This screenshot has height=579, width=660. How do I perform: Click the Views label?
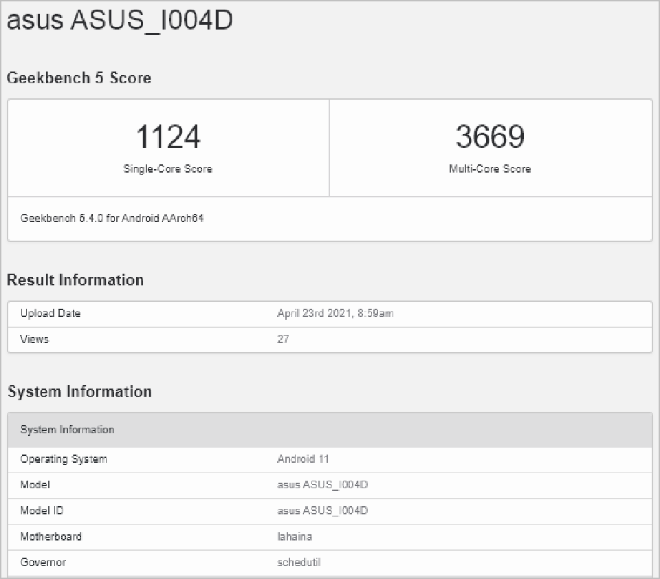click(34, 339)
